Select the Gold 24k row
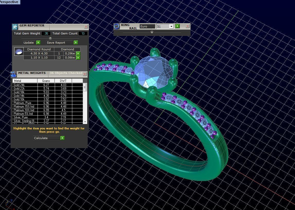 click(x=48, y=85)
